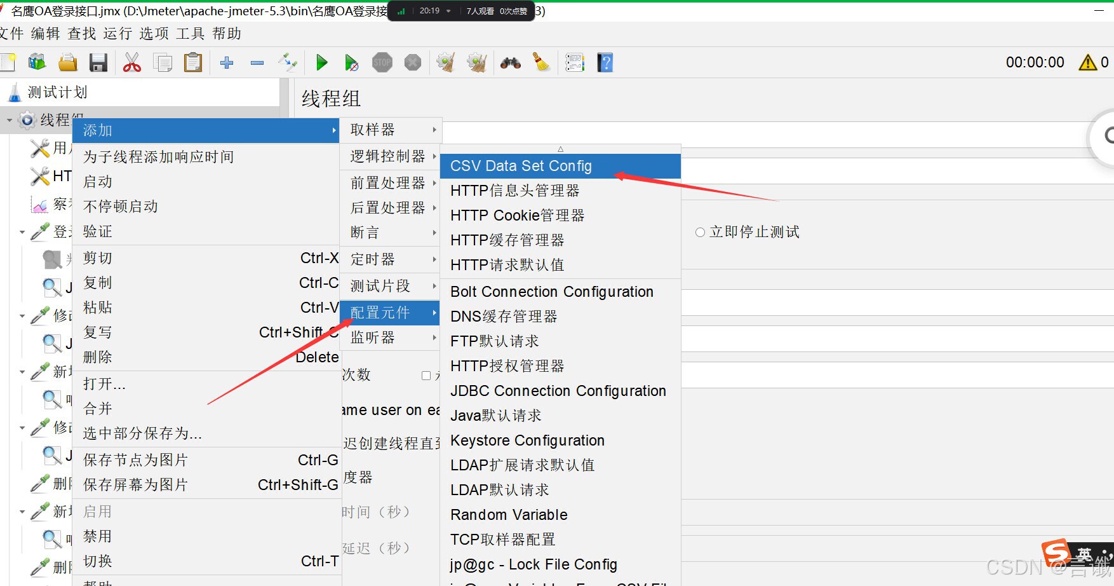Screen dimensions: 1114x586
Task: Expand the 前置处理器 submenu
Action: 391,183
